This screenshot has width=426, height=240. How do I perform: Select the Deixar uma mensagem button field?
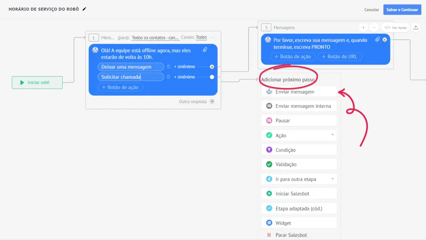coord(131,67)
